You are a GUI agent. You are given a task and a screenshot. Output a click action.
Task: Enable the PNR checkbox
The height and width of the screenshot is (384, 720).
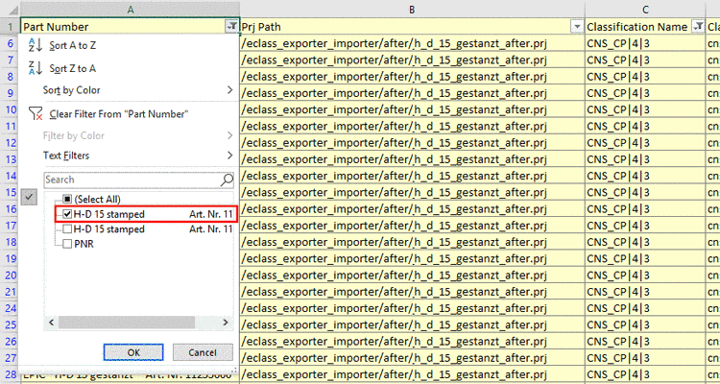[67, 244]
